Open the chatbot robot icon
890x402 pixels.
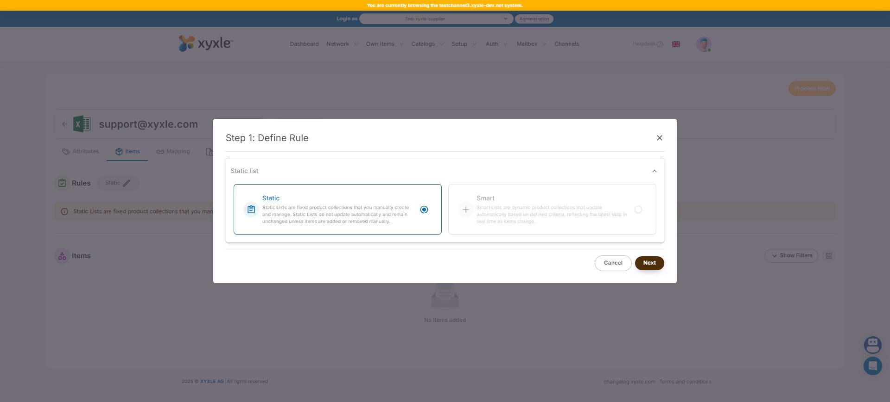tap(872, 345)
